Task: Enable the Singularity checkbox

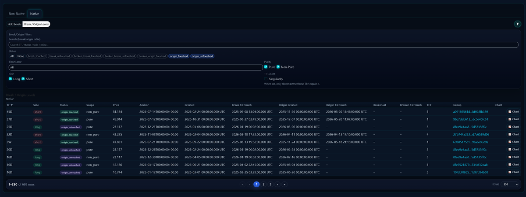Action: (266, 79)
